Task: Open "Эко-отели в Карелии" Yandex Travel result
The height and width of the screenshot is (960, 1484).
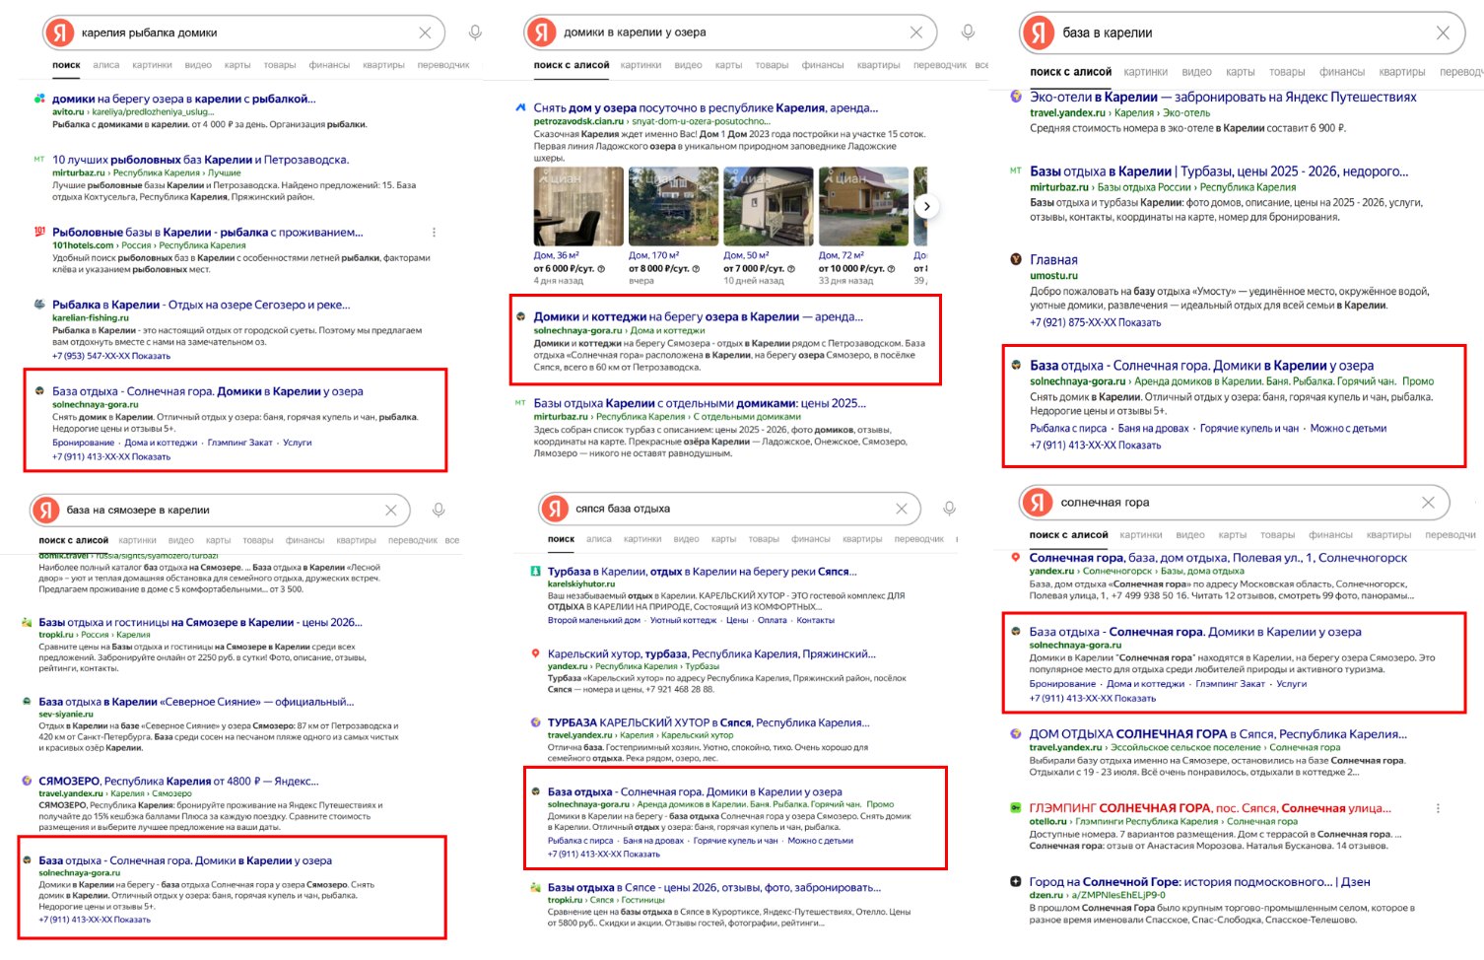Action: coord(1223,98)
